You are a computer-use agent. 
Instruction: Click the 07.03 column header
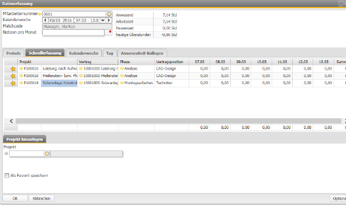[x=199, y=62]
